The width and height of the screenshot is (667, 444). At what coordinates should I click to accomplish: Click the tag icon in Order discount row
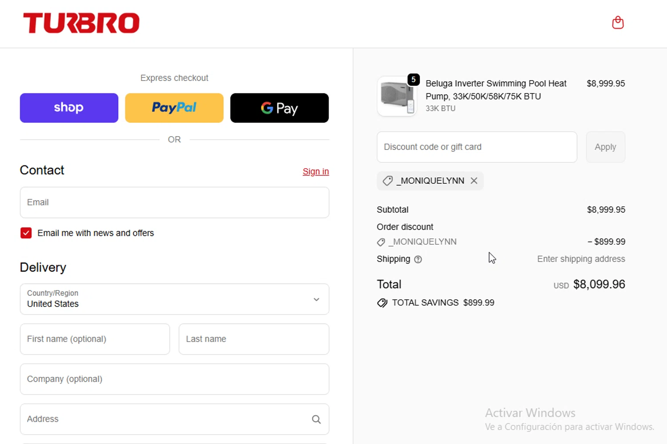point(381,242)
